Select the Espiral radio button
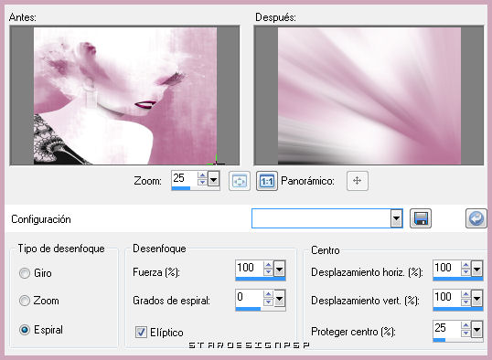The width and height of the screenshot is (492, 360). [x=25, y=330]
